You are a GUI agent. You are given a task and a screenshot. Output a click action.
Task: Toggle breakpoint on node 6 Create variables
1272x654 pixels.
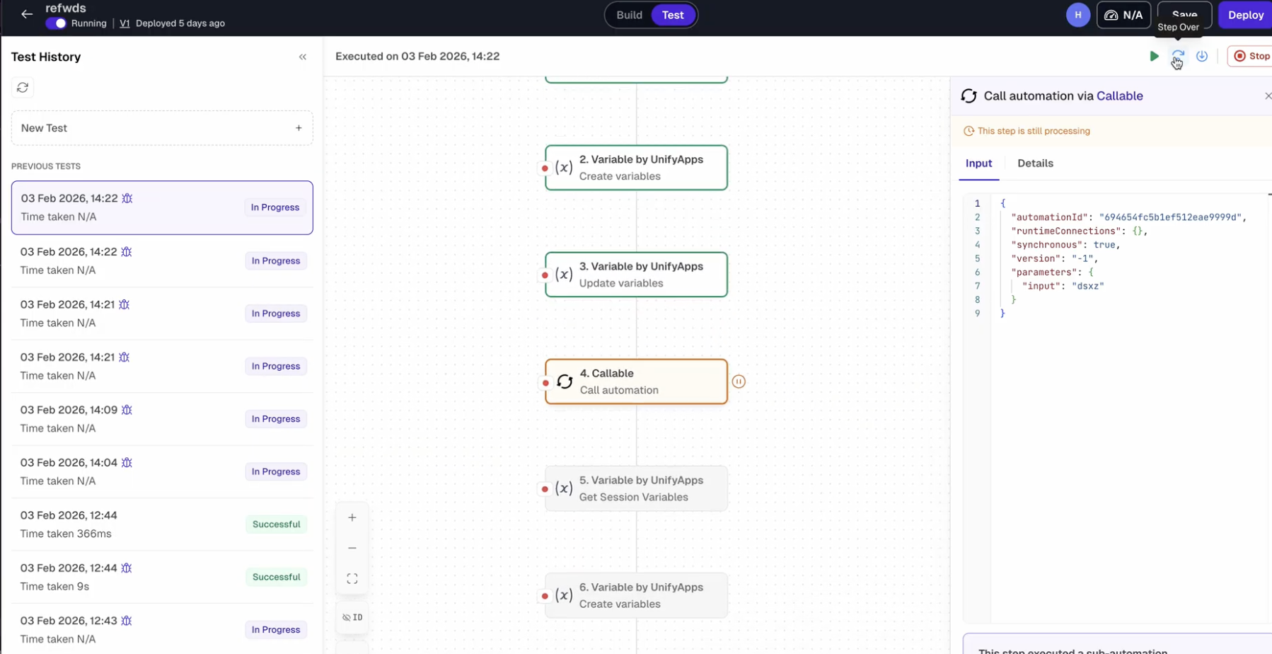[x=545, y=596]
